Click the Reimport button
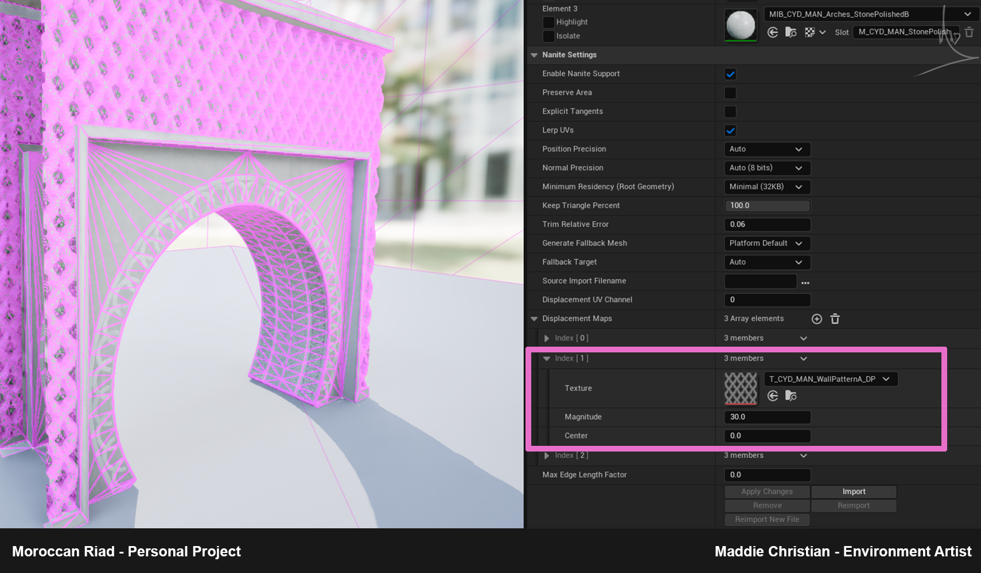The width and height of the screenshot is (981, 573). coord(854,505)
